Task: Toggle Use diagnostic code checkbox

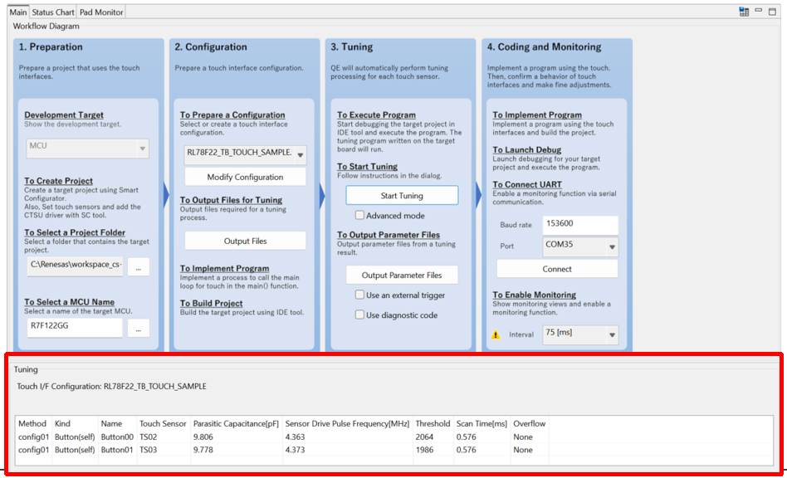Action: (x=359, y=315)
